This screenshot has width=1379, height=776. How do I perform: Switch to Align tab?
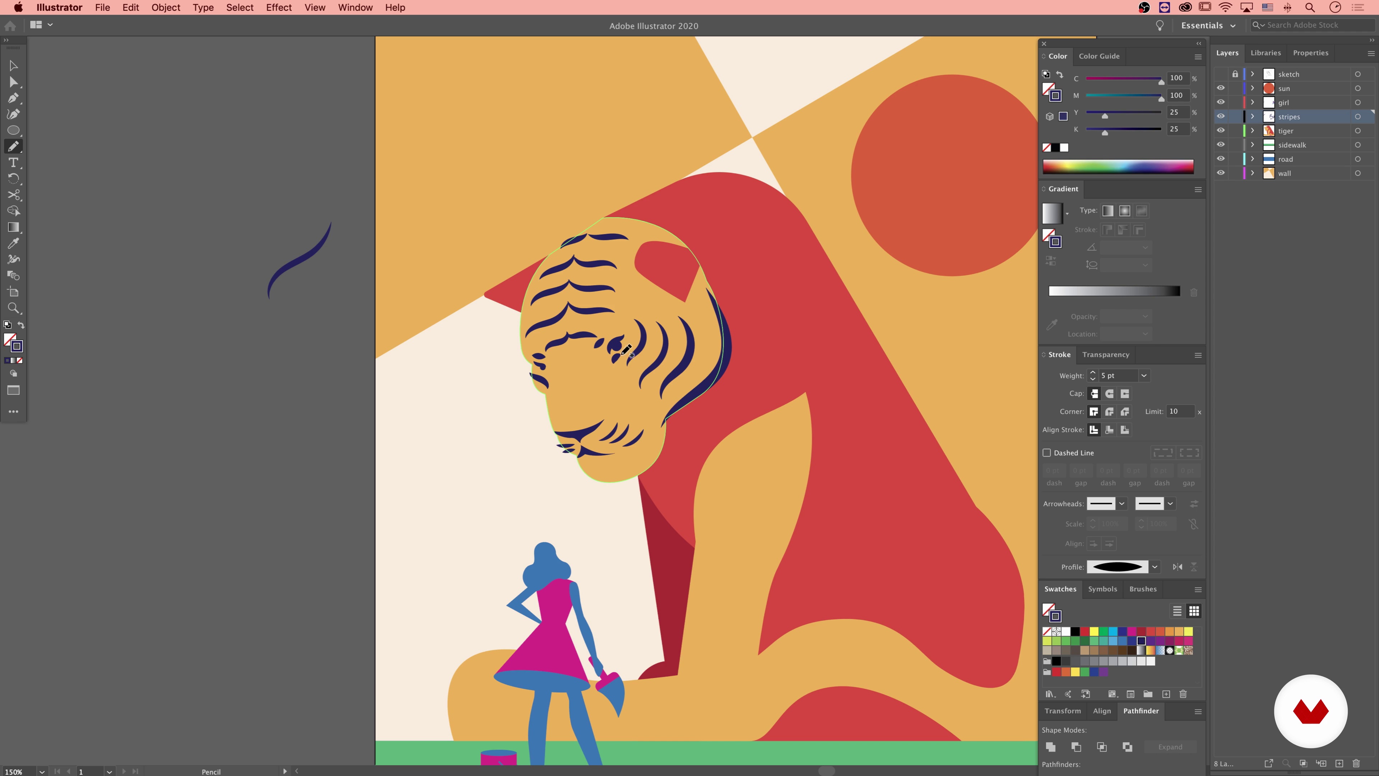tap(1102, 711)
